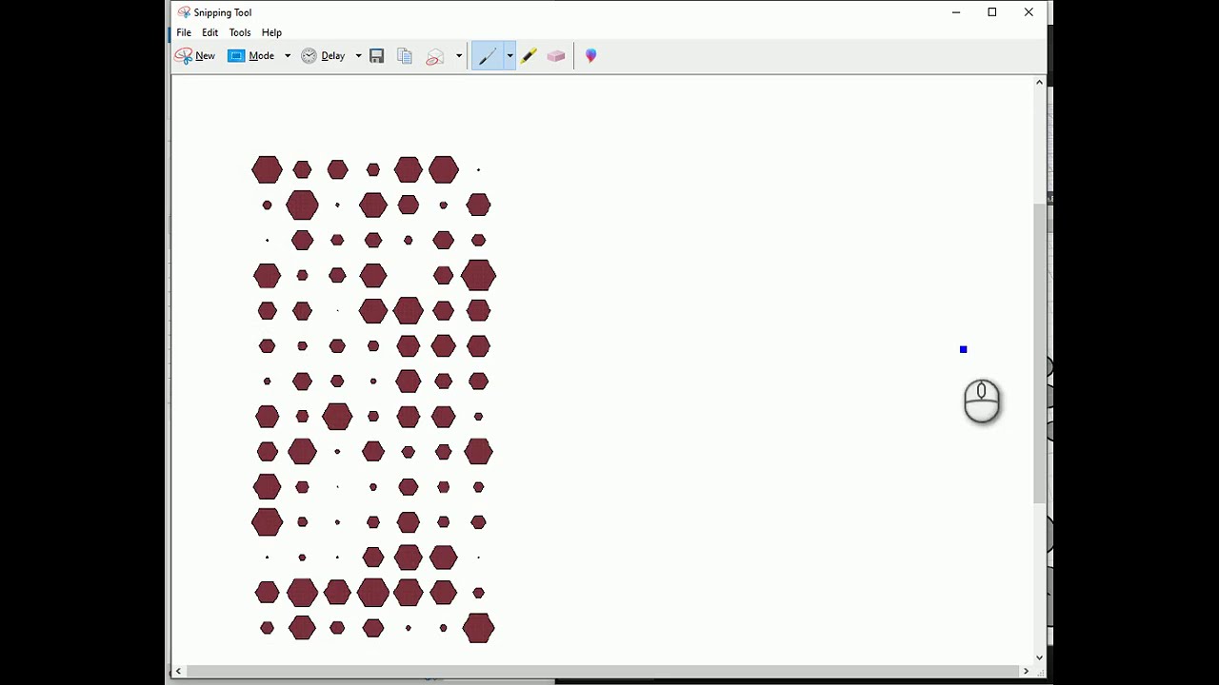Open the Mode snip type button

(251, 56)
